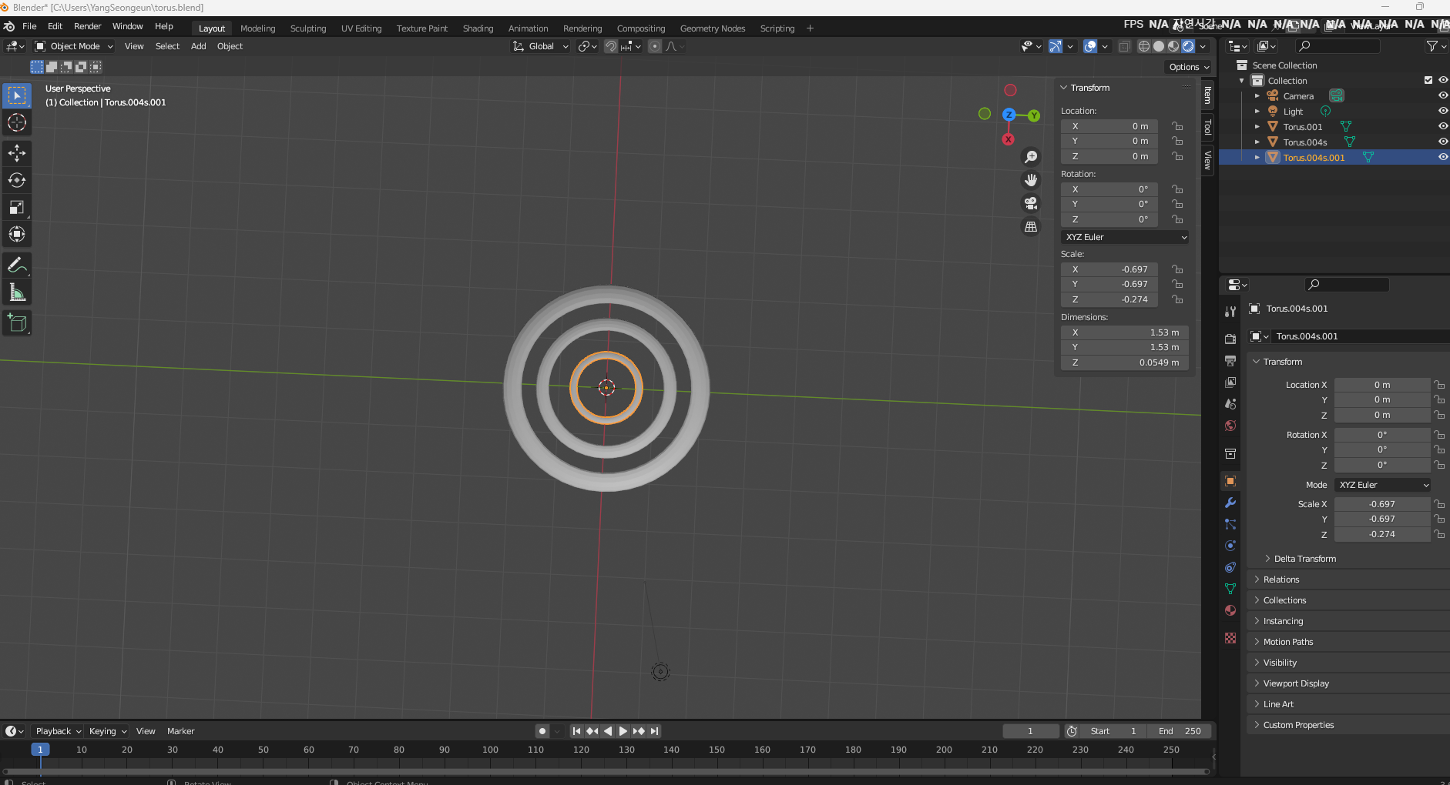The height and width of the screenshot is (785, 1450).
Task: Open the Global orientation dropdown
Action: pyautogui.click(x=541, y=46)
